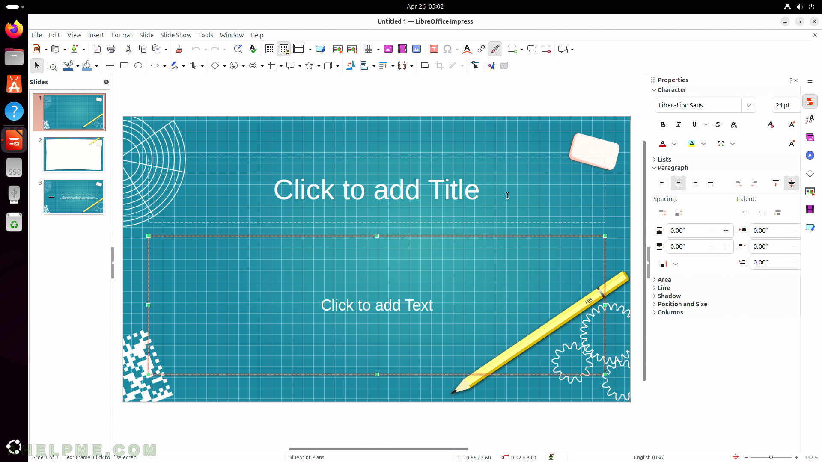Click the Insert Fontwork Text icon
822x462 pixels.
[x=467, y=49]
